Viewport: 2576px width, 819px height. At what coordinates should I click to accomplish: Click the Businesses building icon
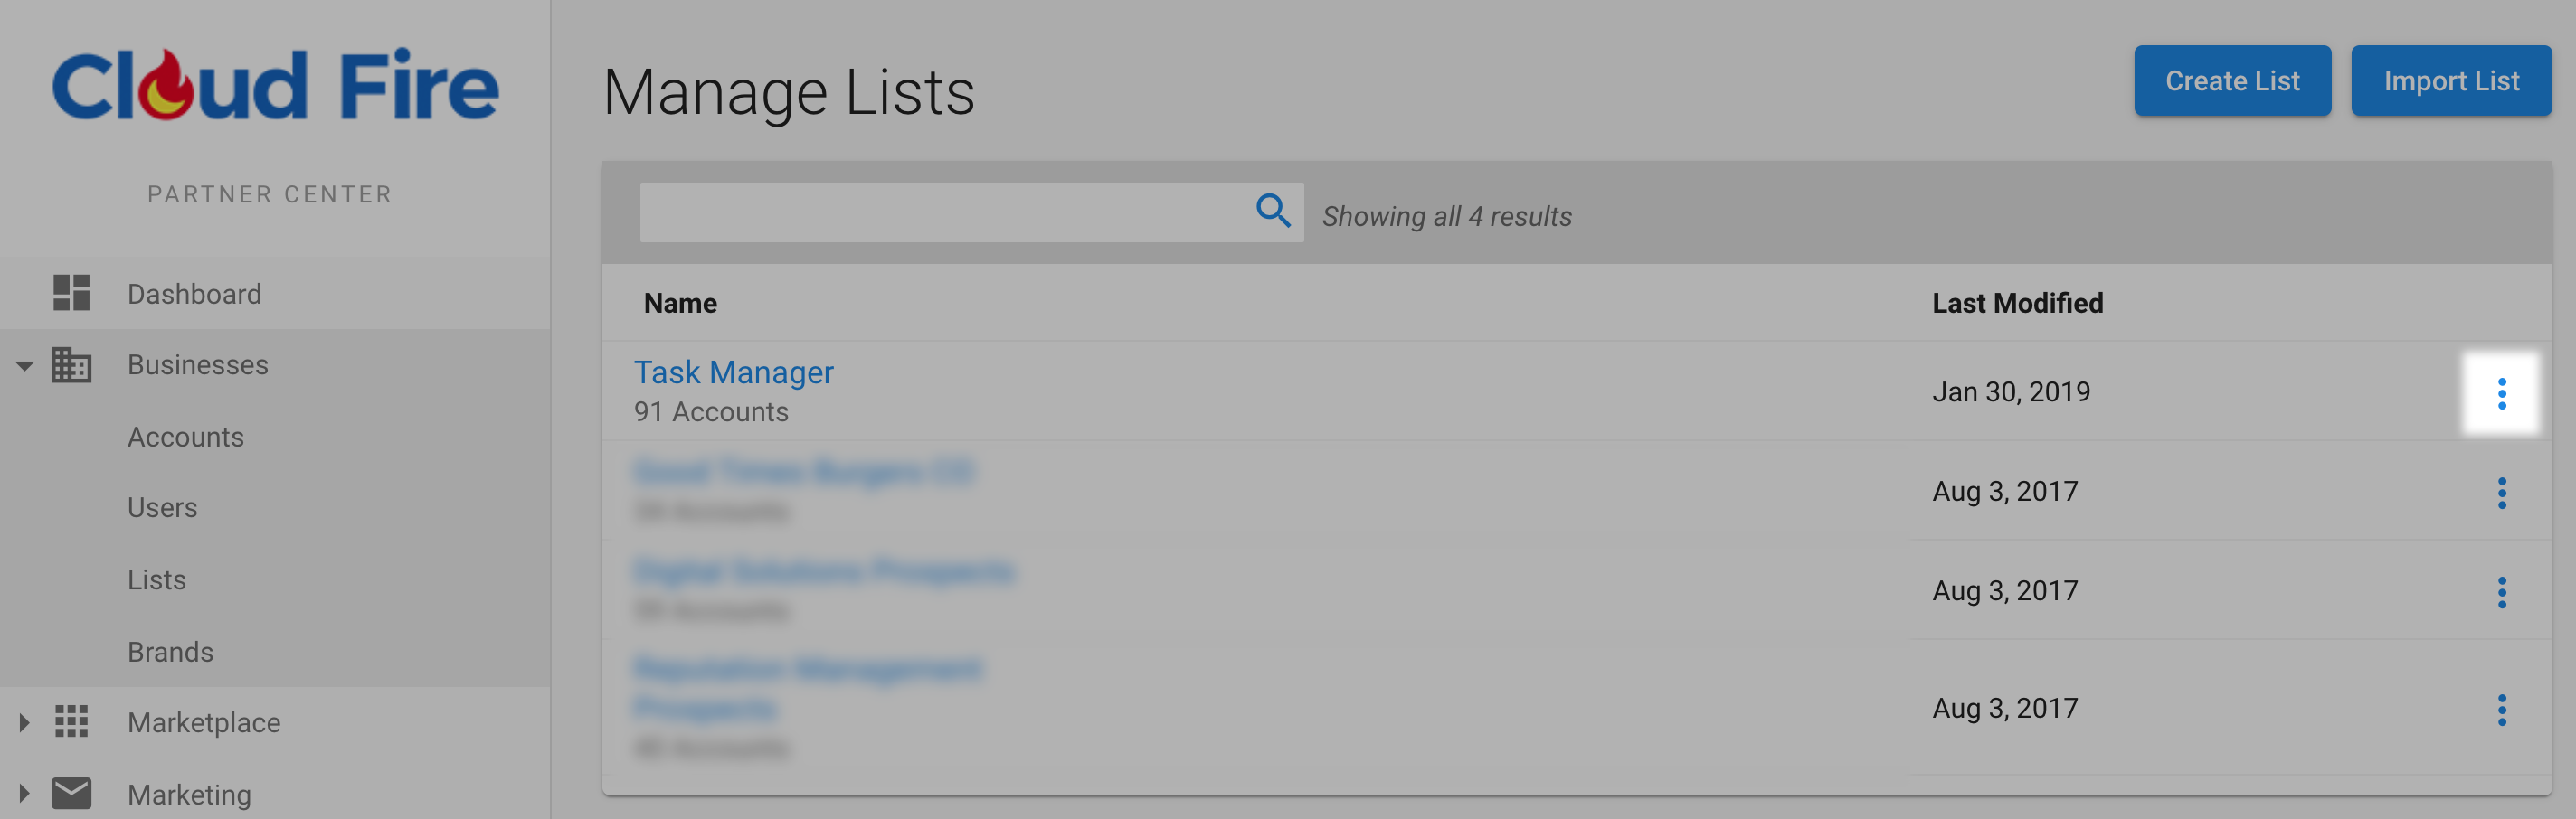pyautogui.click(x=71, y=365)
